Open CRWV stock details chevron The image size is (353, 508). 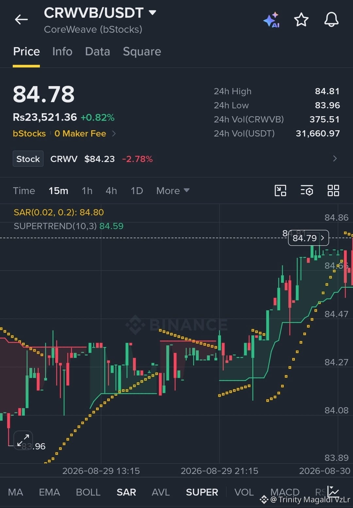(x=335, y=159)
